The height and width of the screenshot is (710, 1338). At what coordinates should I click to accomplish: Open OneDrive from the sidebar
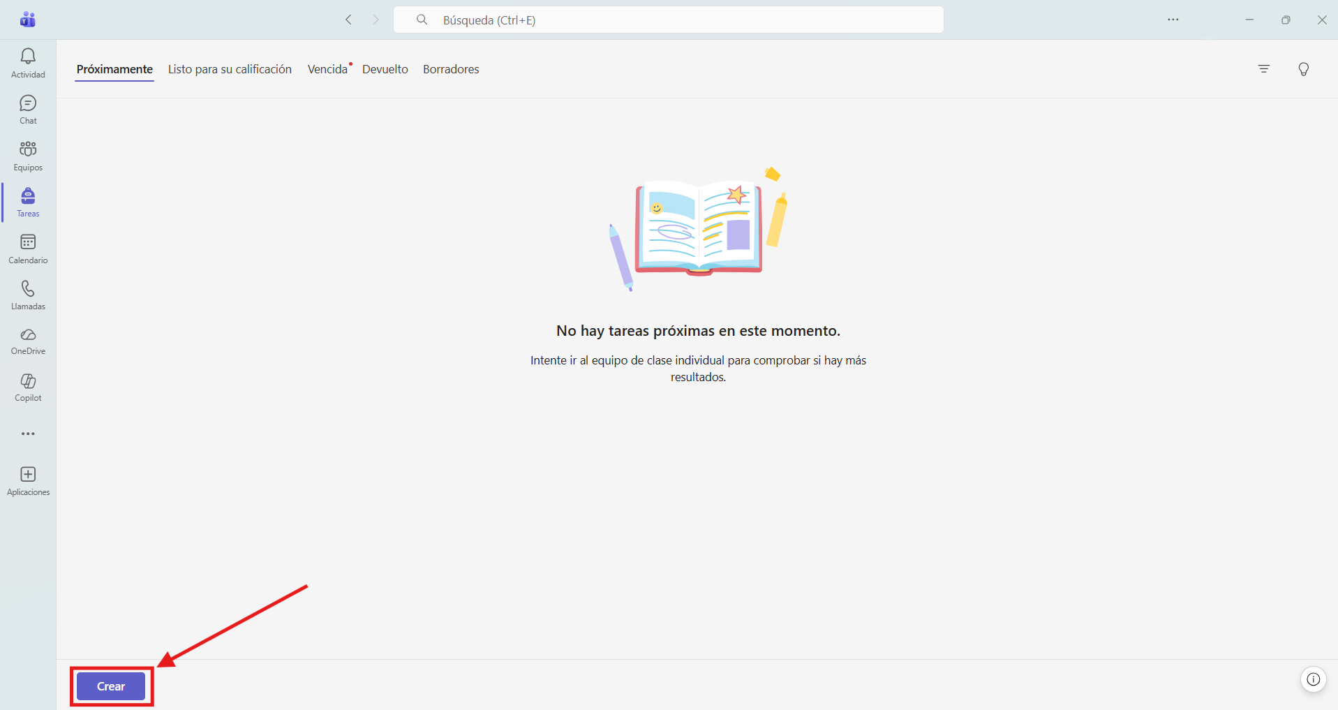point(28,341)
